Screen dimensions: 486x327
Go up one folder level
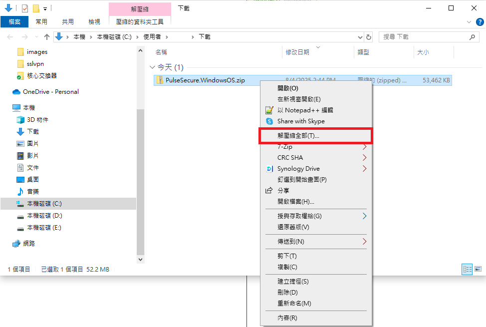[x=47, y=37]
